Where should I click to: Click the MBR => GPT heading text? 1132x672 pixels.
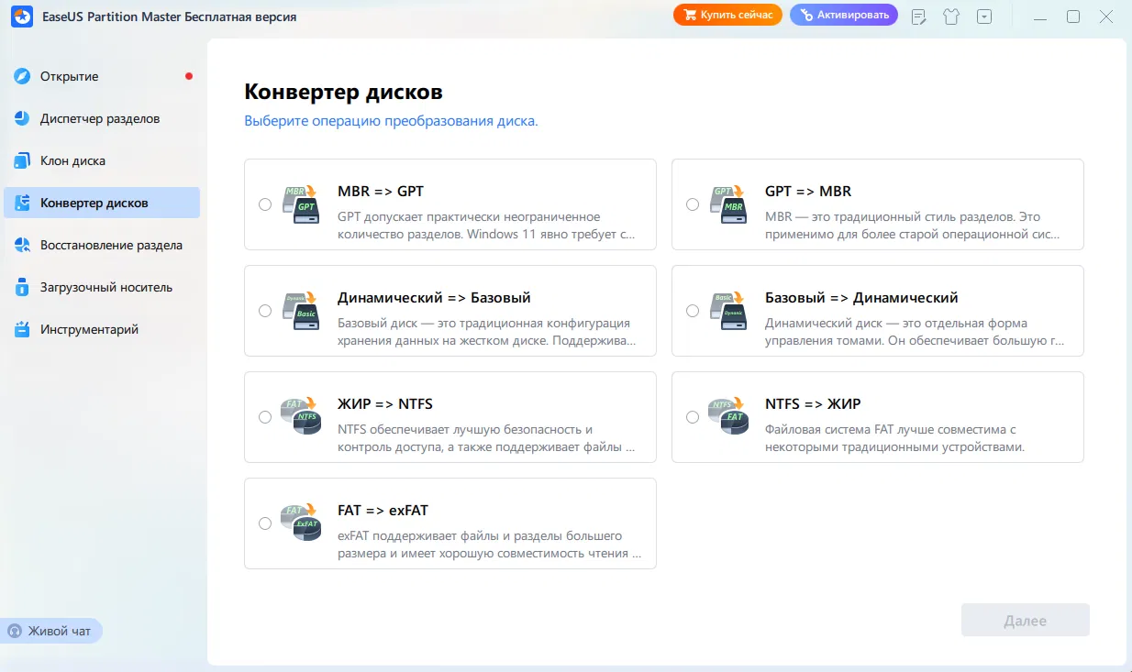[381, 192]
